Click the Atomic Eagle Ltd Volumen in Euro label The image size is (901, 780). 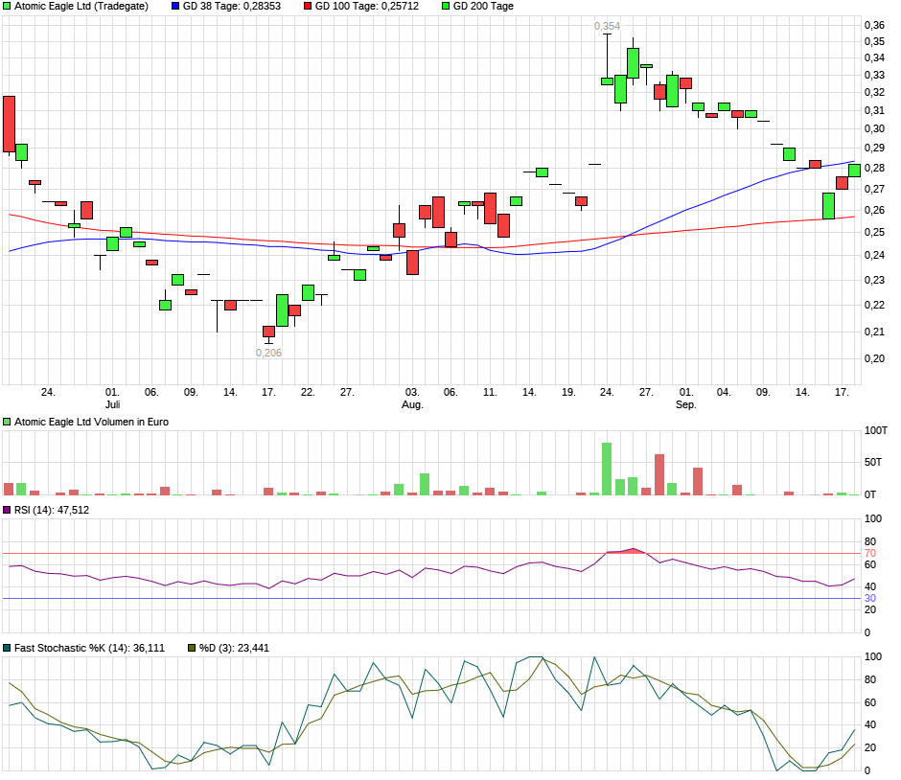coord(91,422)
